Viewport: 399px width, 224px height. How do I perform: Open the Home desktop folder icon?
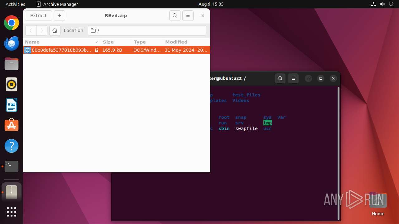click(378, 204)
